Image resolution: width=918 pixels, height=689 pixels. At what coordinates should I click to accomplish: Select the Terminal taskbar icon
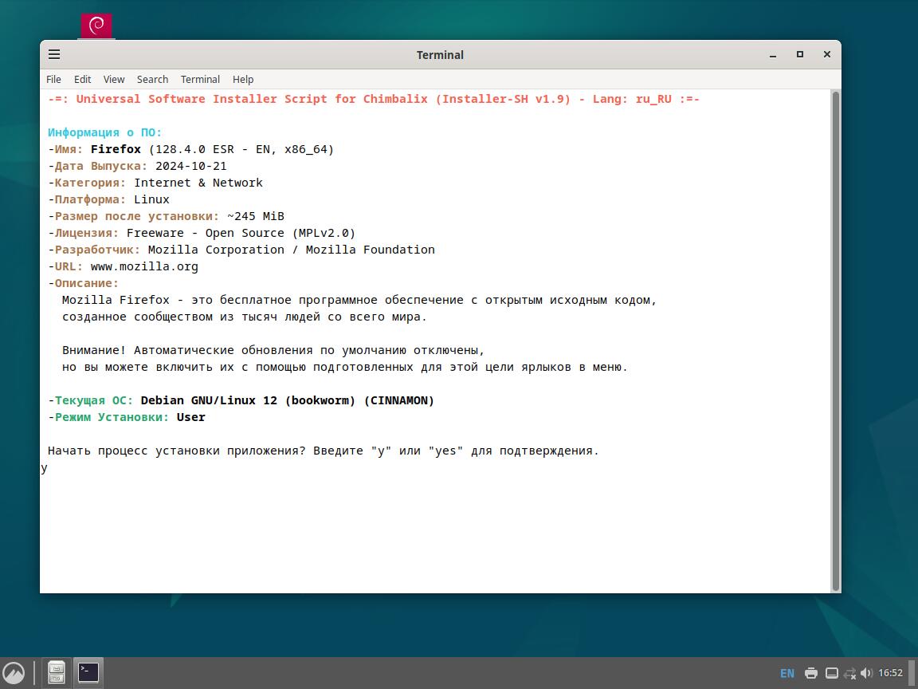tap(88, 672)
